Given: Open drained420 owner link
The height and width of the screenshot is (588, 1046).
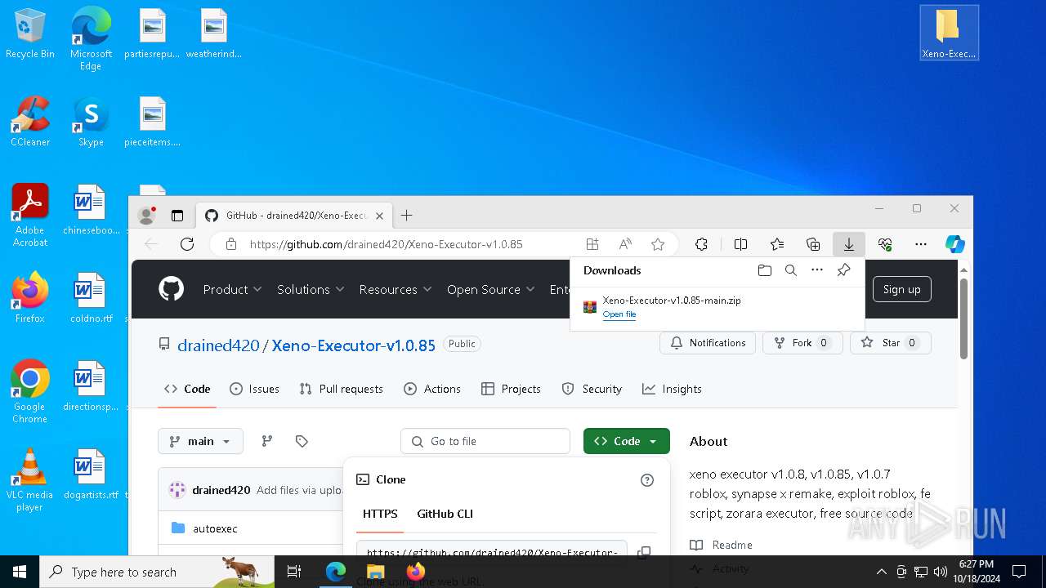Looking at the screenshot, I should 218,345.
